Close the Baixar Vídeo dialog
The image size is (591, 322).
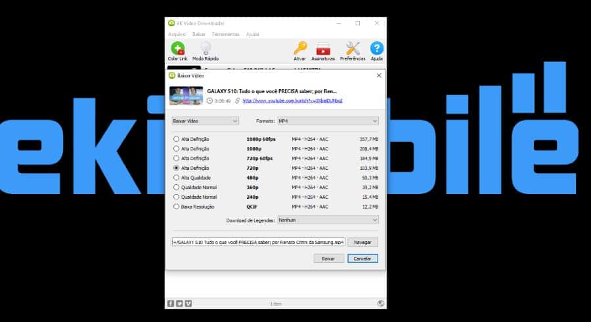click(x=379, y=75)
